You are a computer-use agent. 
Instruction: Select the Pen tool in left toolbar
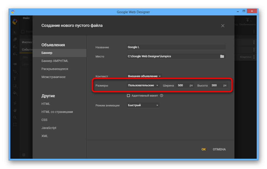pos(15,72)
